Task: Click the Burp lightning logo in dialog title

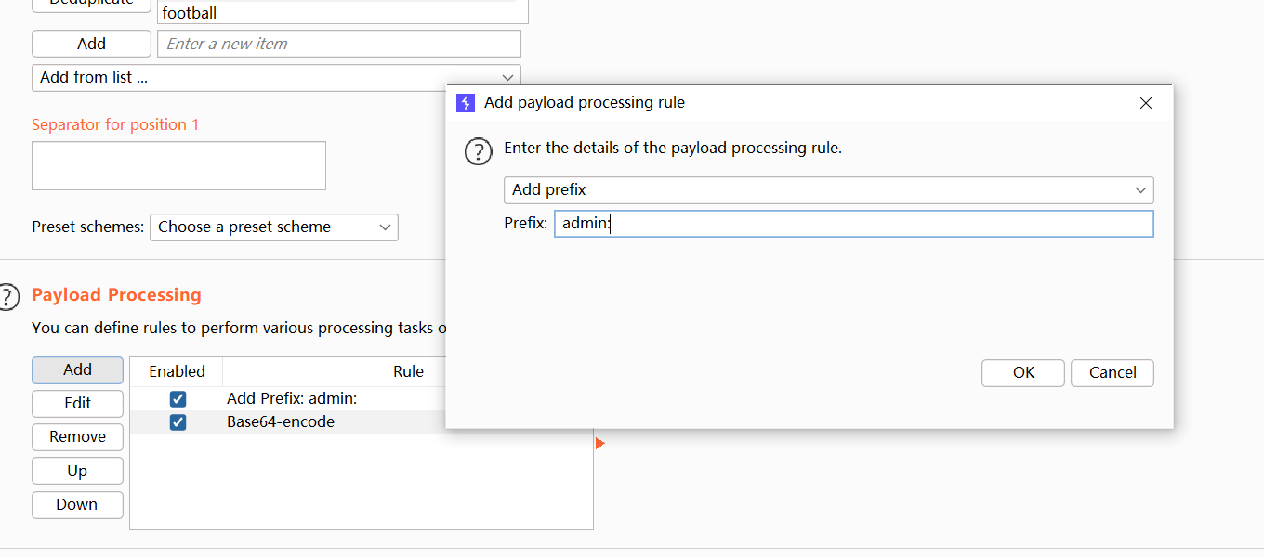Action: tap(466, 103)
